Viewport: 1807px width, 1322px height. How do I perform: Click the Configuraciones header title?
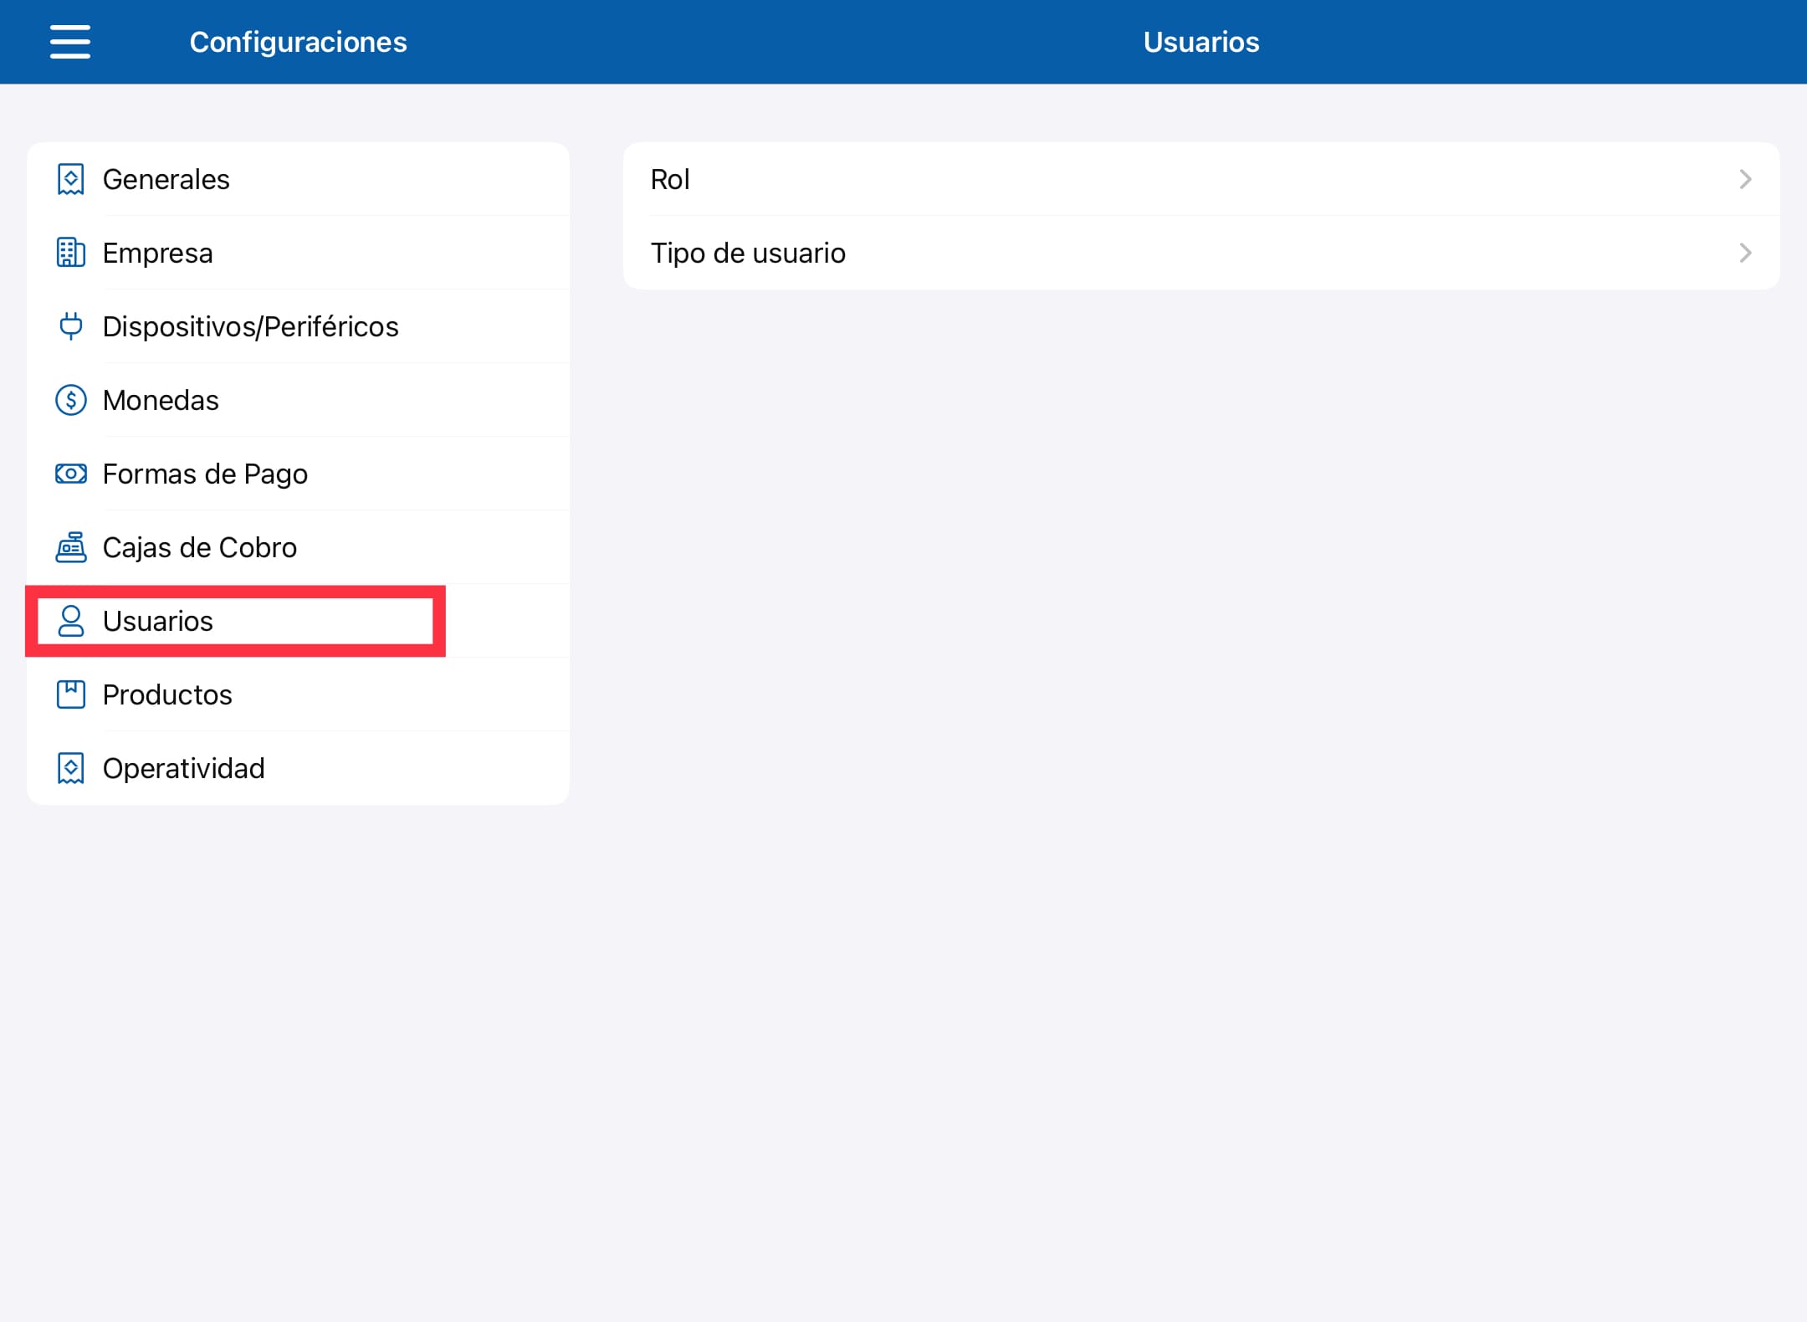pos(298,42)
